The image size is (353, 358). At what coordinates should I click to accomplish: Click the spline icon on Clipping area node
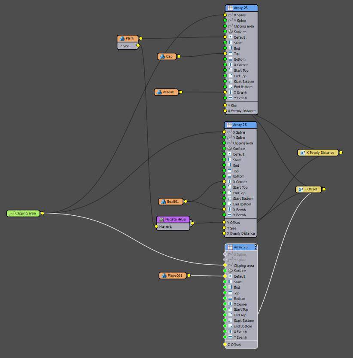(x=12, y=213)
